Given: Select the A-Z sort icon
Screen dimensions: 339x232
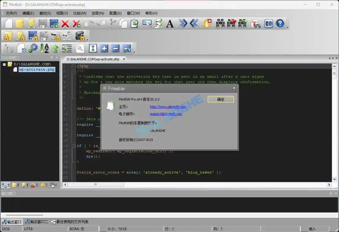Looking at the screenshot, I should pyautogui.click(x=44, y=48).
